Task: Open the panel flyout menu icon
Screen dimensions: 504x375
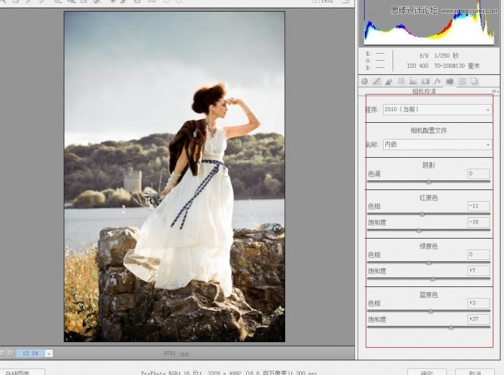Action: coord(495,91)
